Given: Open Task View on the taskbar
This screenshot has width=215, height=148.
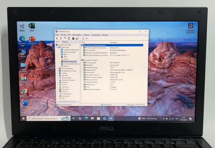Looking at the screenshot, I should coord(74,118).
